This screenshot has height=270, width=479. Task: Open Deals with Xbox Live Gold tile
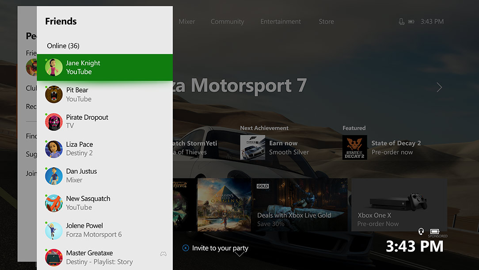pyautogui.click(x=300, y=205)
